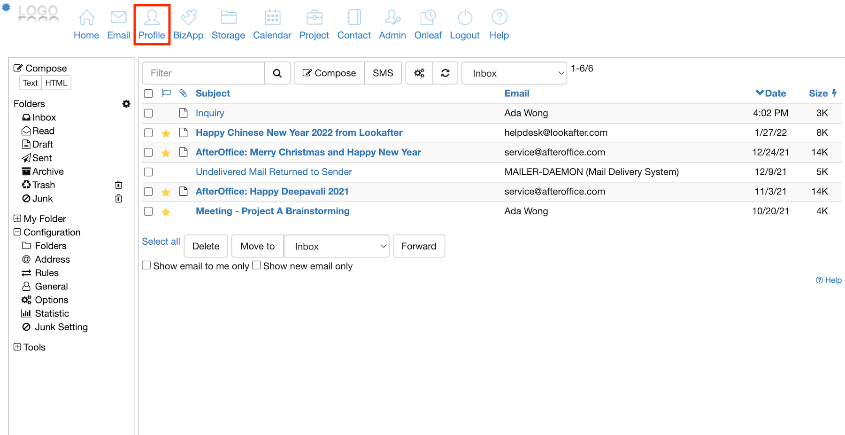Open the Inbox folder dropdown in toolbar
This screenshot has width=845, height=435.
tap(514, 73)
